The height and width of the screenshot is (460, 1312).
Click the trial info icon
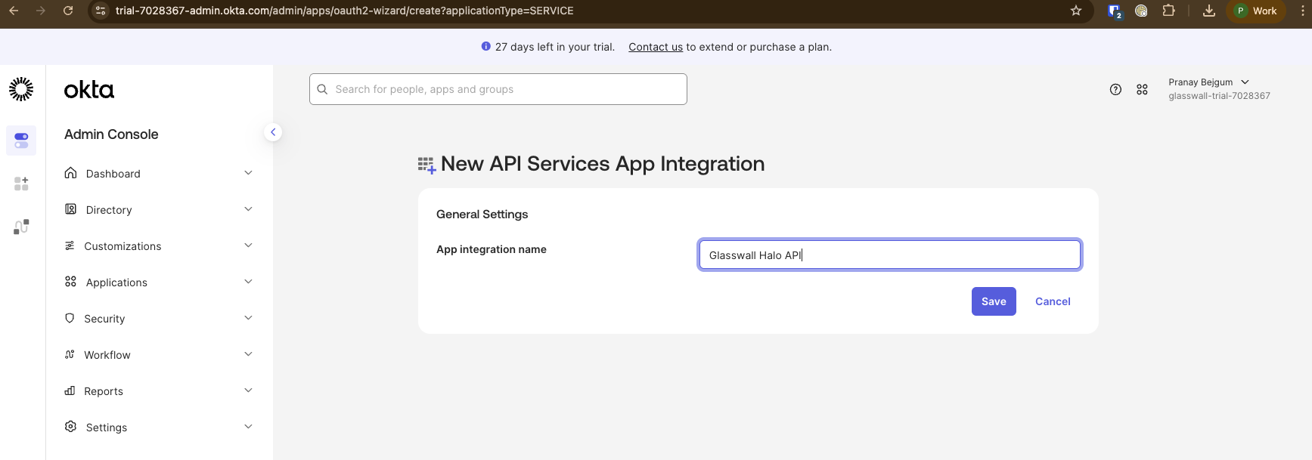pos(486,46)
